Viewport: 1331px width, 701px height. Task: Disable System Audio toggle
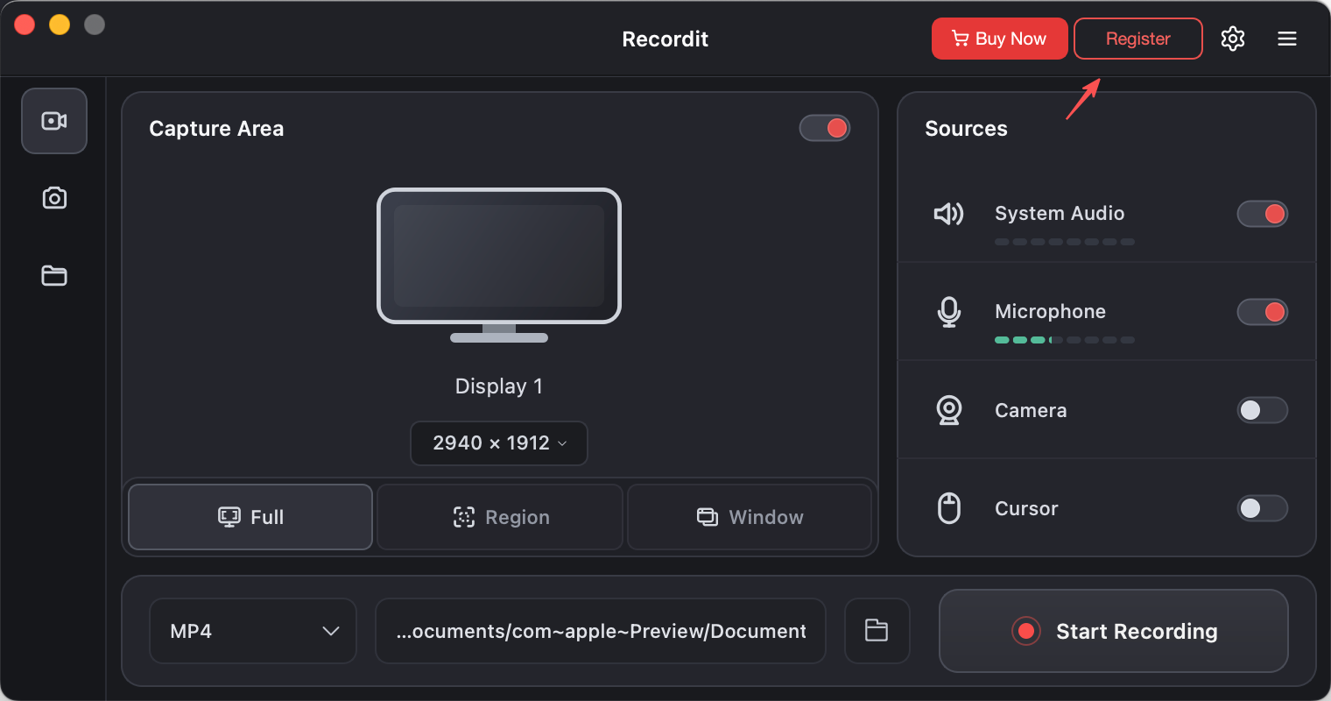click(x=1262, y=214)
